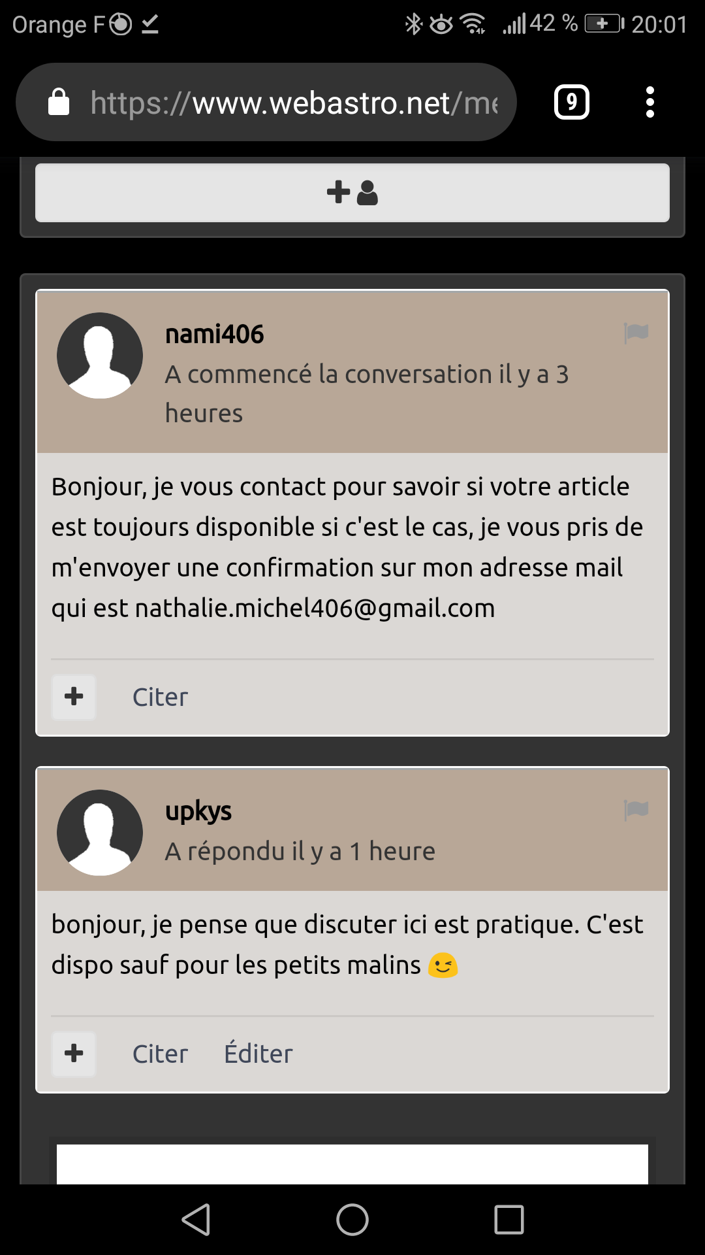The height and width of the screenshot is (1255, 705).
Task: Report upkys's message with flag icon
Action: pos(636,810)
